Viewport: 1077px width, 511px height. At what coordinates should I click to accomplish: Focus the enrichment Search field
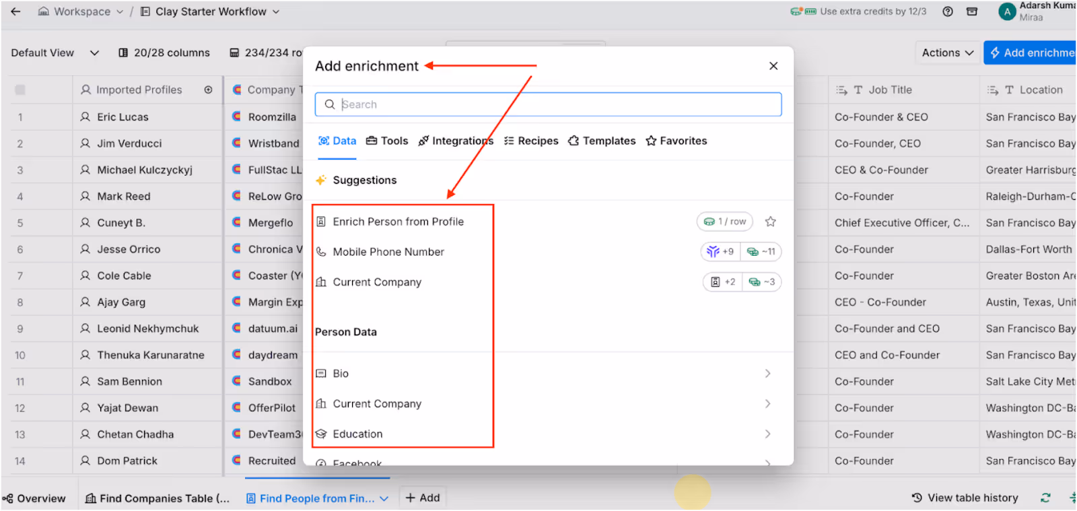(548, 104)
